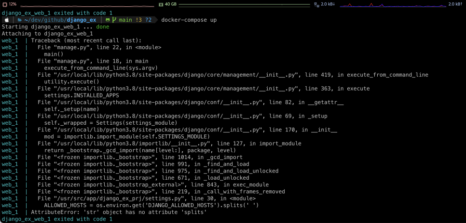The image size is (466, 223).
Task: Click the main branch name in prompt
Action: coord(125,20)
